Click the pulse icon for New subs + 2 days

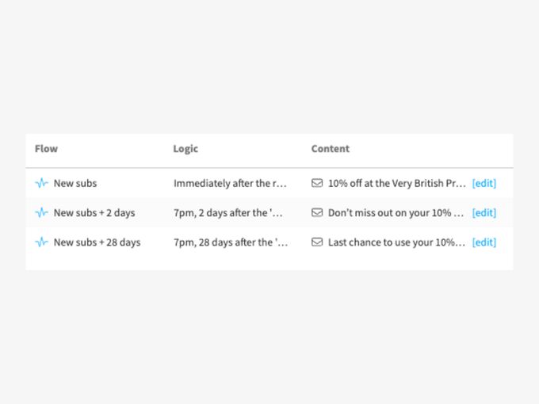(42, 212)
